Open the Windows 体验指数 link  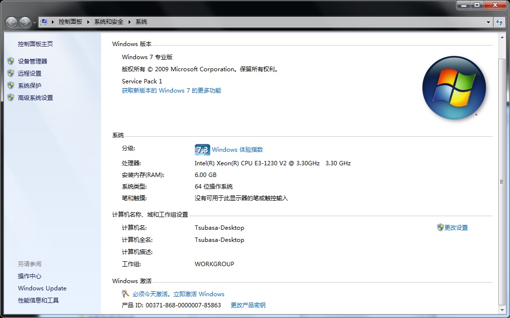click(237, 150)
